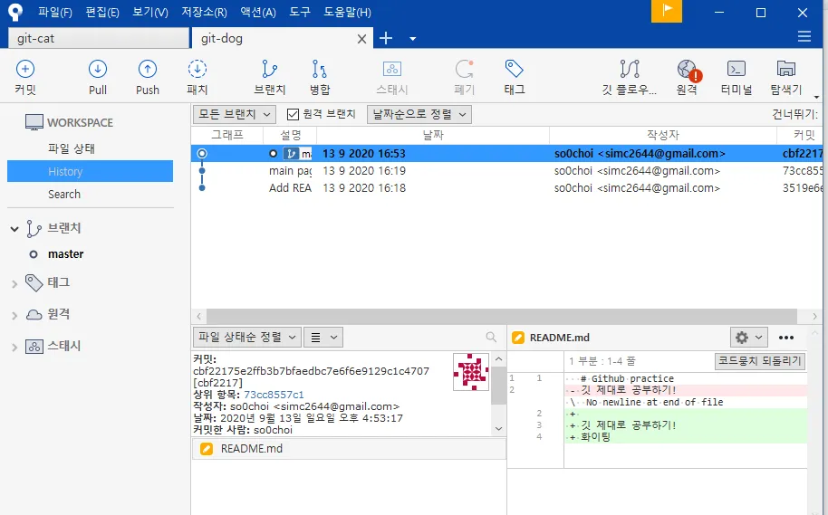The image size is (828, 515).
Task: Click the 태그 (Tag) toolbar icon
Action: pos(515,77)
